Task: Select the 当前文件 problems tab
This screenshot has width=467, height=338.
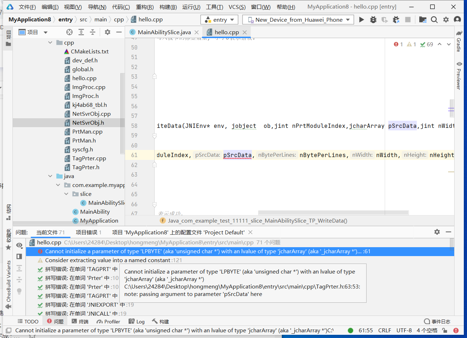Action: (50, 232)
